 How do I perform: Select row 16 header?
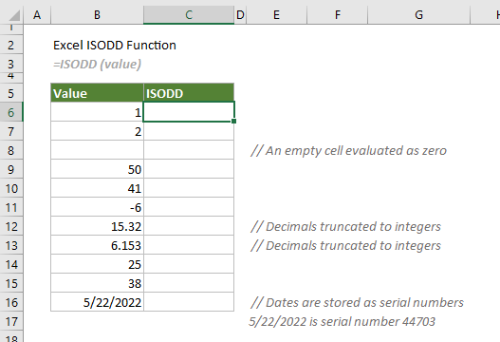[11, 302]
